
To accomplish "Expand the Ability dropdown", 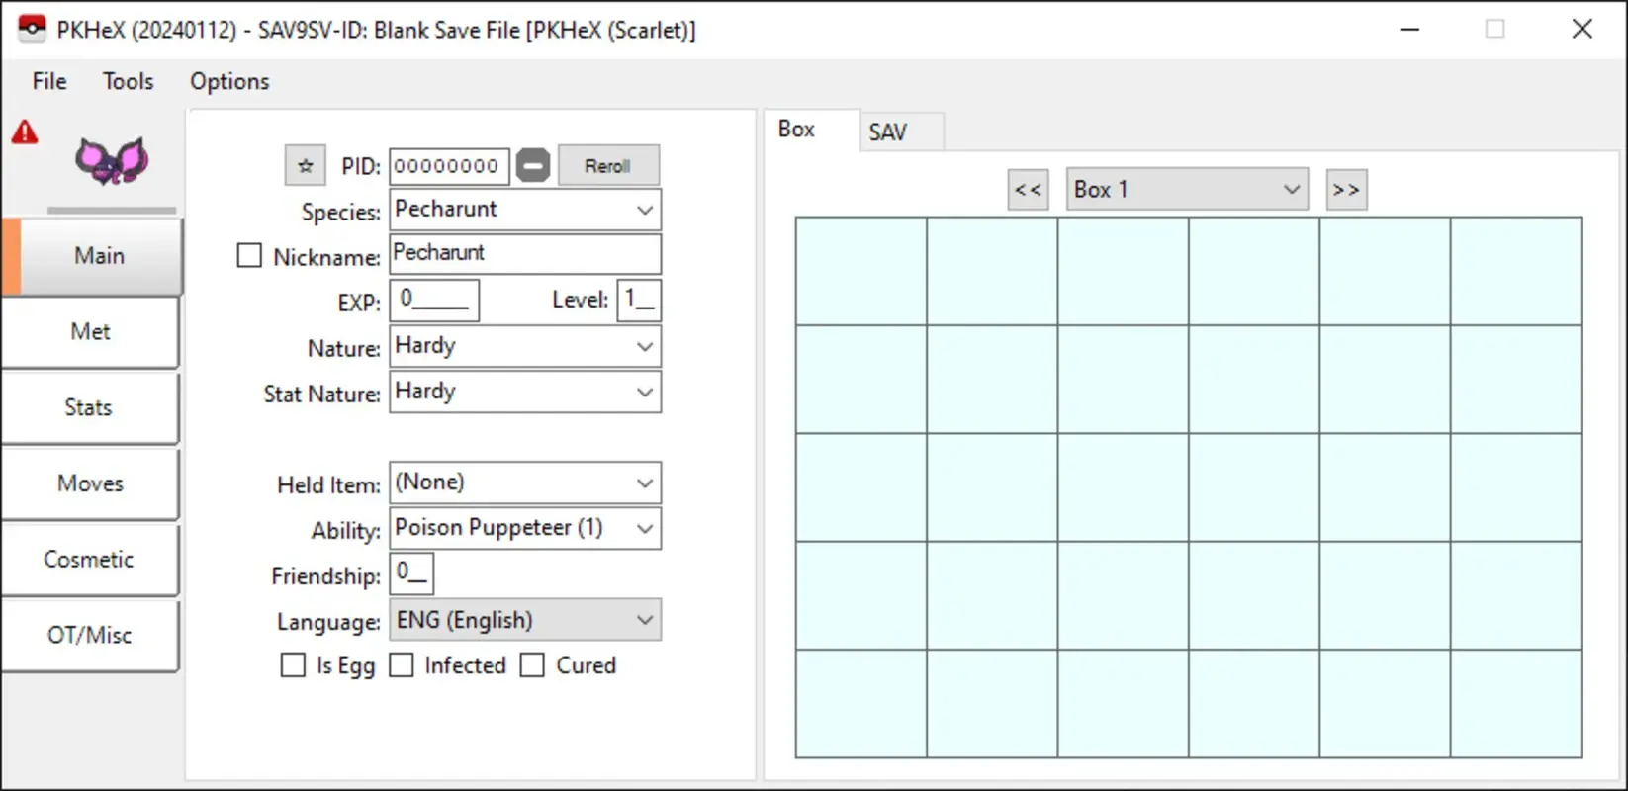I will 525,528.
